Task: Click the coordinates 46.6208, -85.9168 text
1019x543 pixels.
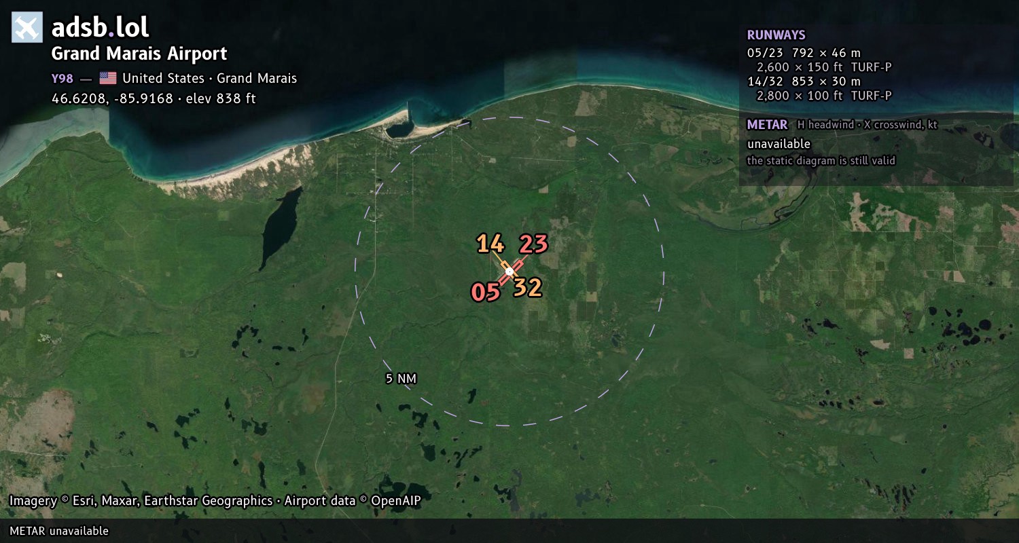Action: pyautogui.click(x=154, y=98)
